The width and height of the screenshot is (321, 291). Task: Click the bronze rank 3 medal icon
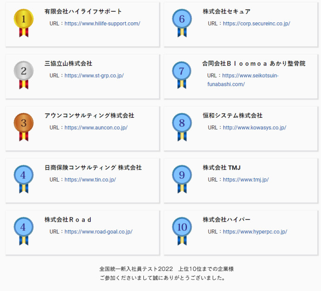tap(24, 127)
